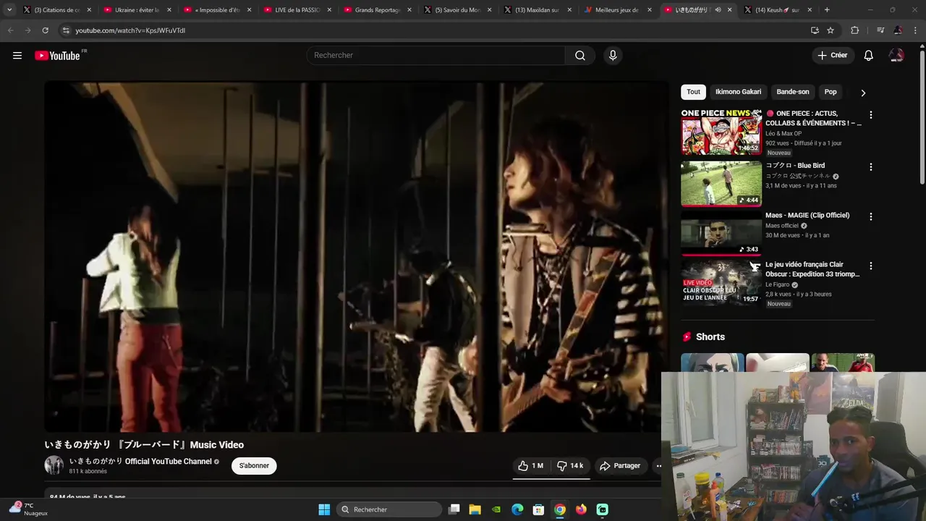Open Task View on taskbar

coord(454,509)
